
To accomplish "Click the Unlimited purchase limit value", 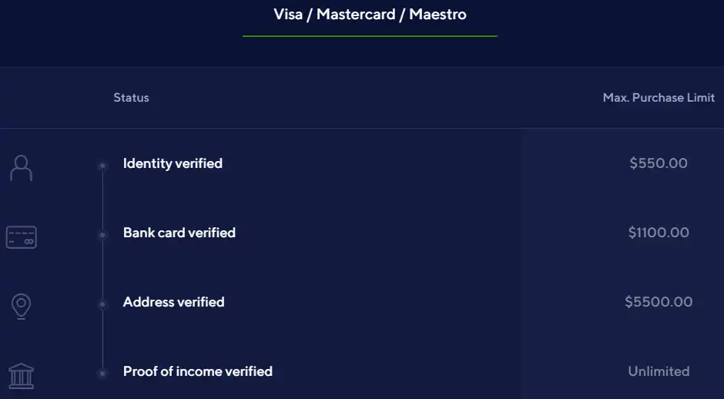I will 659,370.
